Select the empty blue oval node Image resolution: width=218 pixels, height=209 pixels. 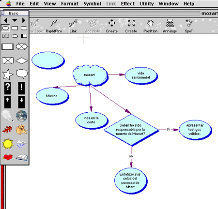tap(48, 60)
